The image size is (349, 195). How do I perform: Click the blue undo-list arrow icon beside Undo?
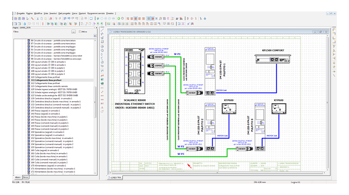pos(69,19)
